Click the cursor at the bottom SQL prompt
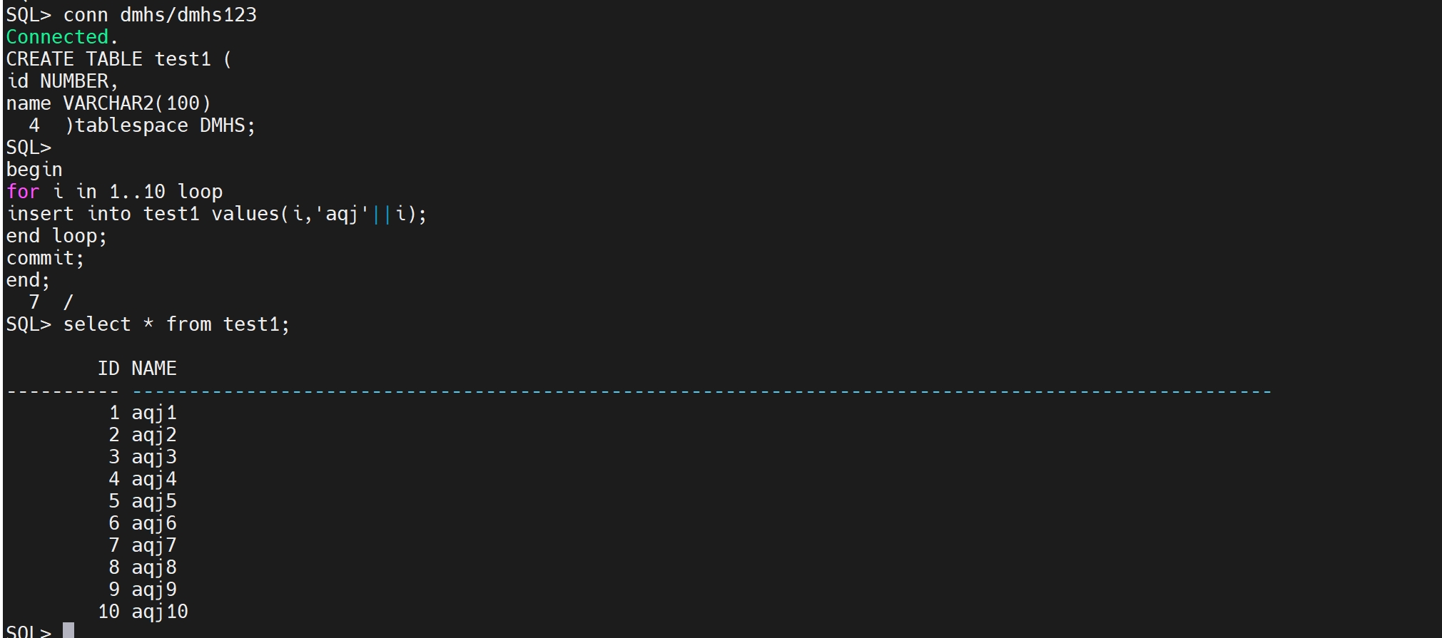Screen dimensions: 1442x638 [x=68, y=631]
